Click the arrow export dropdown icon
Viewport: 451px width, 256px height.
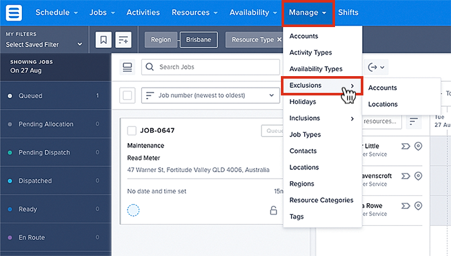[x=376, y=67]
